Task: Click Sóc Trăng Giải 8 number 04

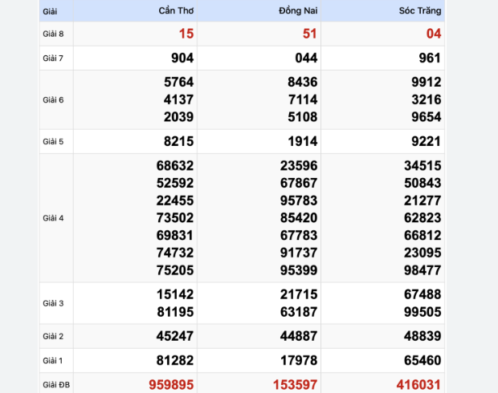Action: tap(433, 34)
